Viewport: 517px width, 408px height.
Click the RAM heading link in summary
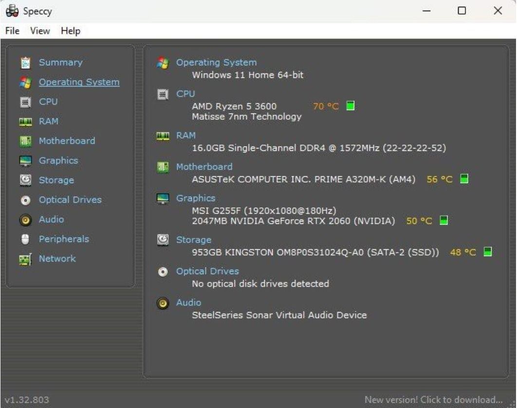tap(186, 135)
